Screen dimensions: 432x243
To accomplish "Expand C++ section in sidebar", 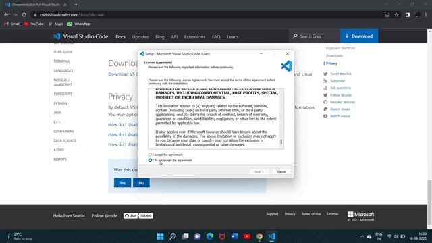I will [57, 122].
